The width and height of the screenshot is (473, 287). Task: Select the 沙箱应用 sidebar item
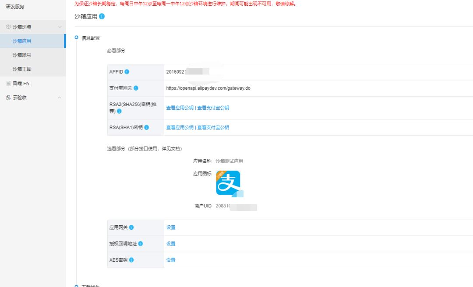(22, 41)
